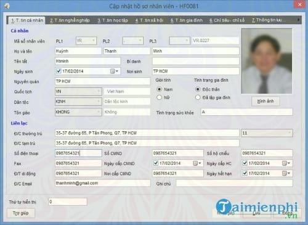Toggle the Ngày hết hạn checkbox
The width and height of the screenshot is (308, 225).
(x=245, y=173)
